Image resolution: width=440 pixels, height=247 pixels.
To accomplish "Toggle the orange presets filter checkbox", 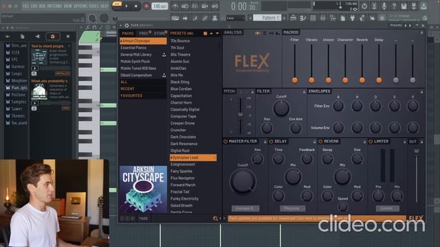I will click(x=206, y=34).
